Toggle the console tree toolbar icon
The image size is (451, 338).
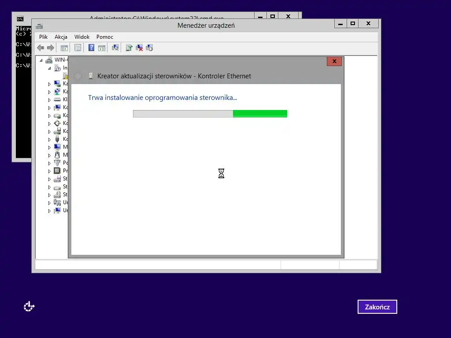(64, 48)
